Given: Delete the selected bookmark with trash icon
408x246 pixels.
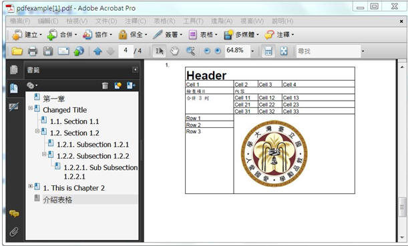Looking at the screenshot, I should click(x=105, y=85).
